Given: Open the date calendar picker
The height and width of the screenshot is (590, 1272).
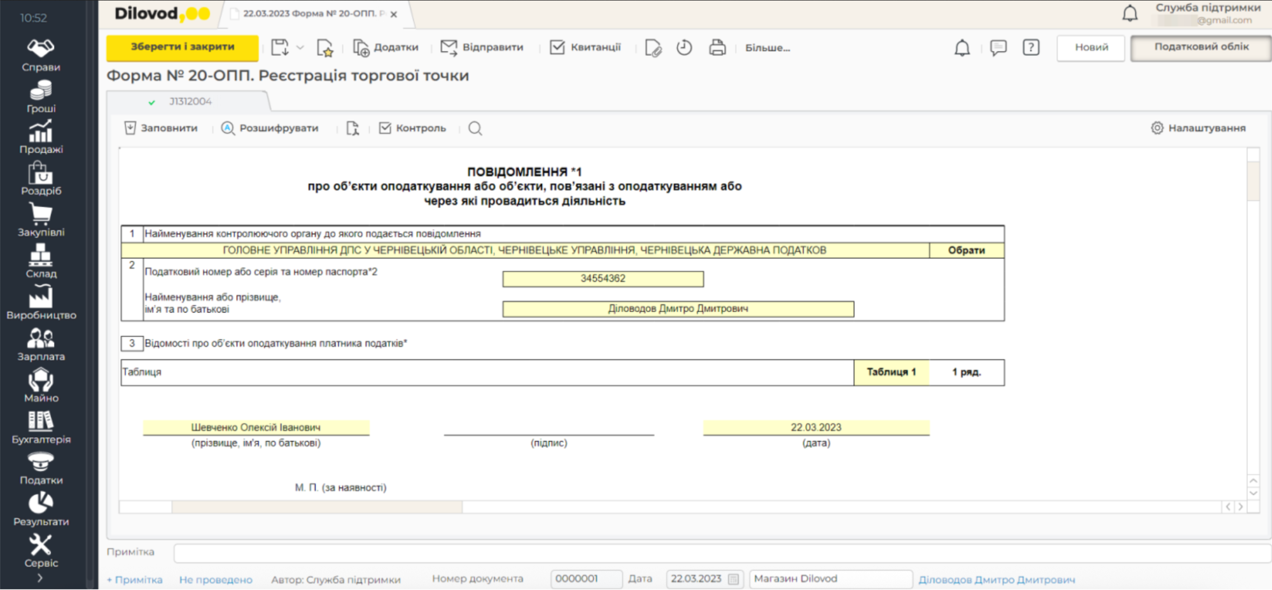Looking at the screenshot, I should point(733,579).
